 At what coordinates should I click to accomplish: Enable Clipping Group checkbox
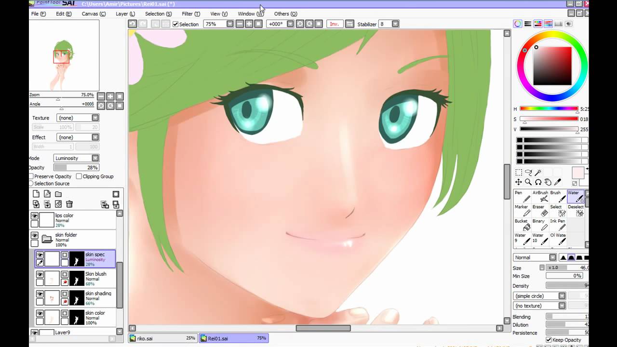(79, 176)
